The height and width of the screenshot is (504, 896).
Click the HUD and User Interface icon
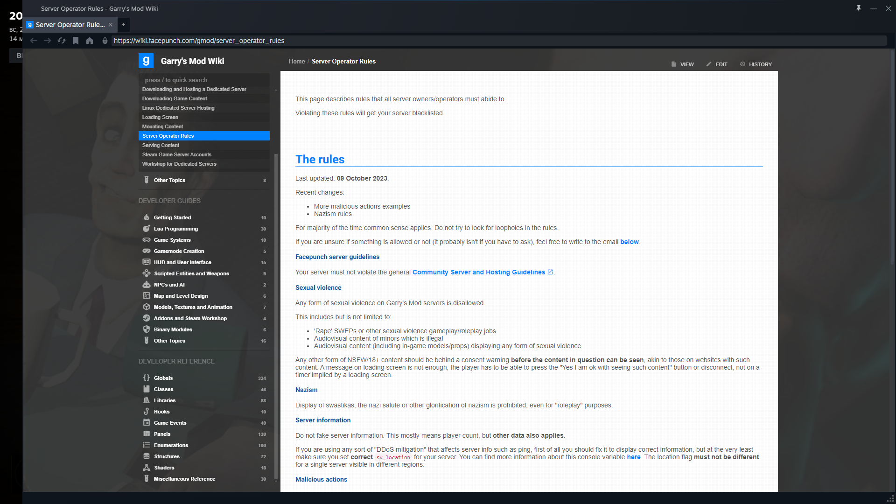147,262
